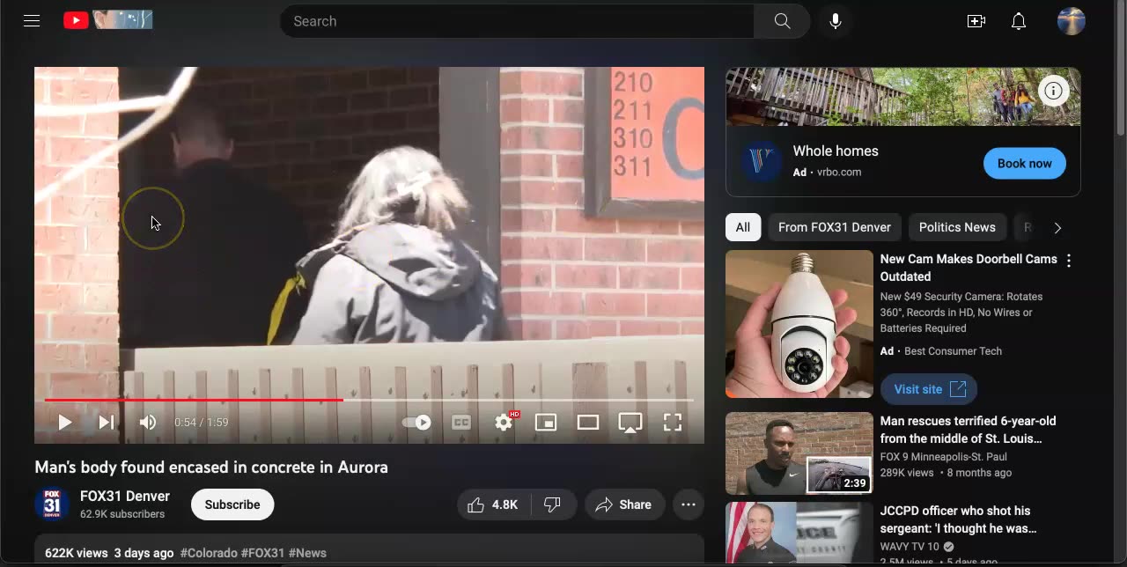The image size is (1127, 567).
Task: Open the Create video icon
Action: 976,21
